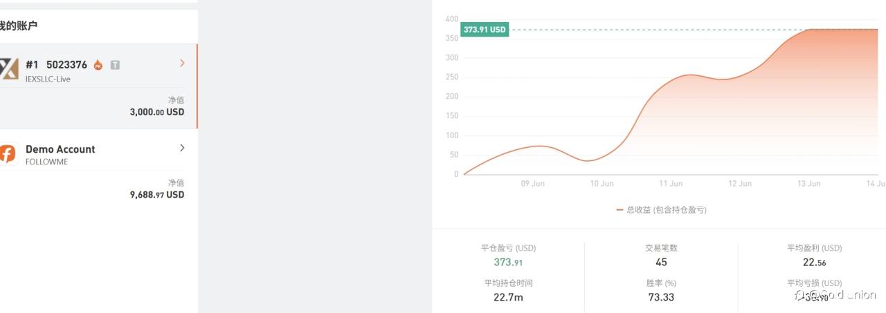Click the 净值 label of Demo Account
The width and height of the screenshot is (886, 313).
[176, 183]
